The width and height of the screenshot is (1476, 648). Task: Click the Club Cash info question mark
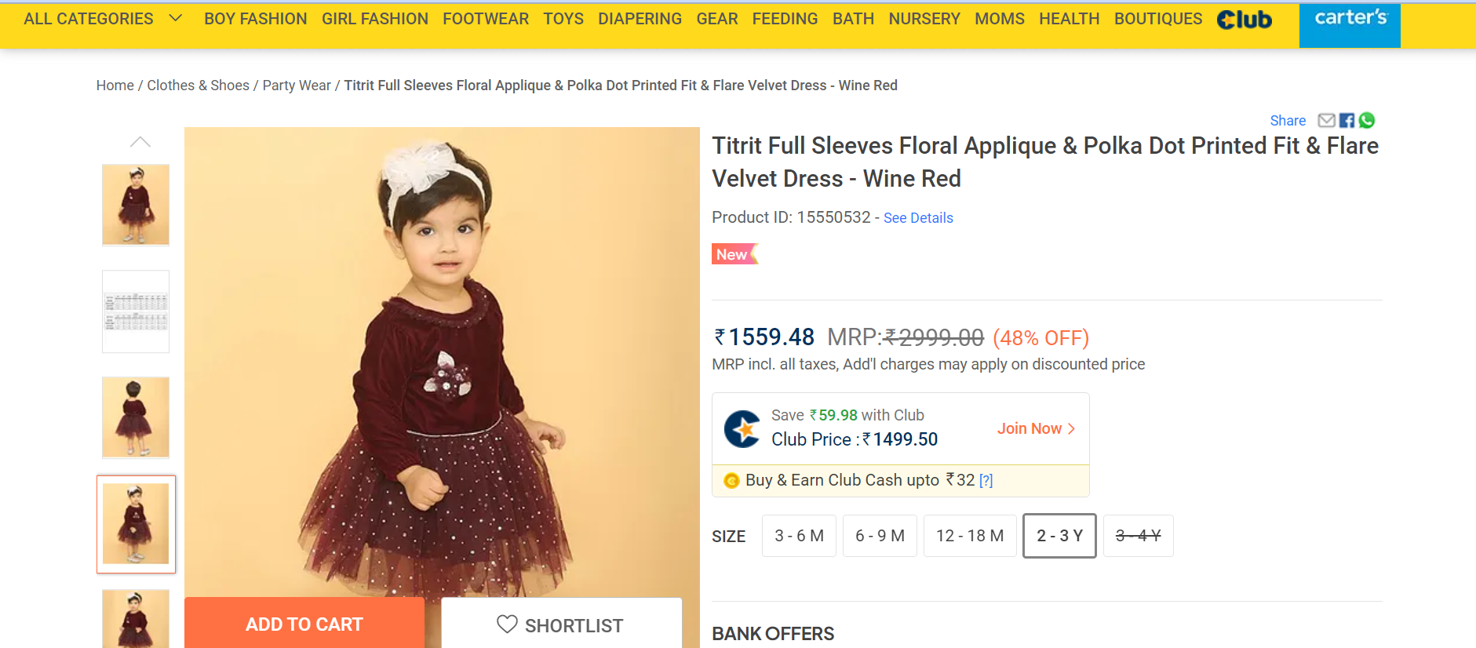click(986, 481)
